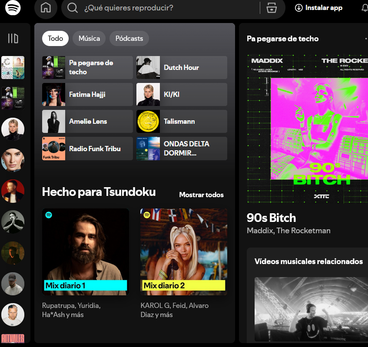Image resolution: width=368 pixels, height=347 pixels.
Task: Open the Talismann shortcut card
Action: click(182, 122)
